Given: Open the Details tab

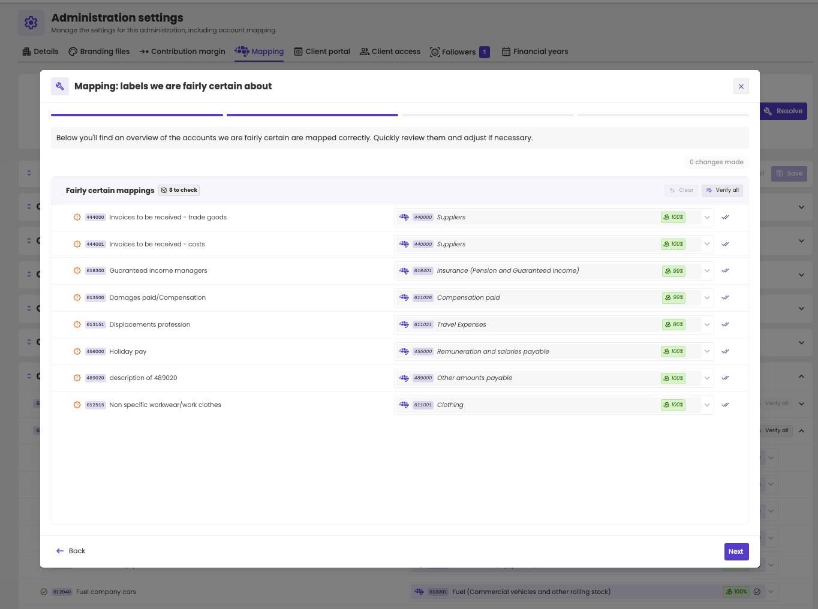Looking at the screenshot, I should point(40,52).
